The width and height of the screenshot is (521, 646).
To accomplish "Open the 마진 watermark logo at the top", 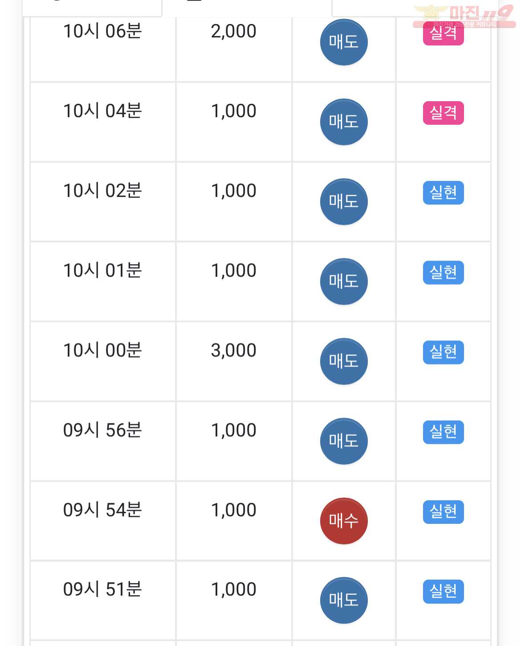I will 464,16.
